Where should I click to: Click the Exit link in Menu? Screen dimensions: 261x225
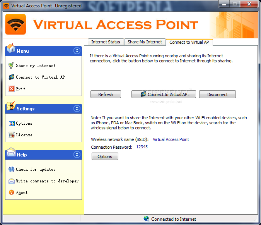point(20,89)
